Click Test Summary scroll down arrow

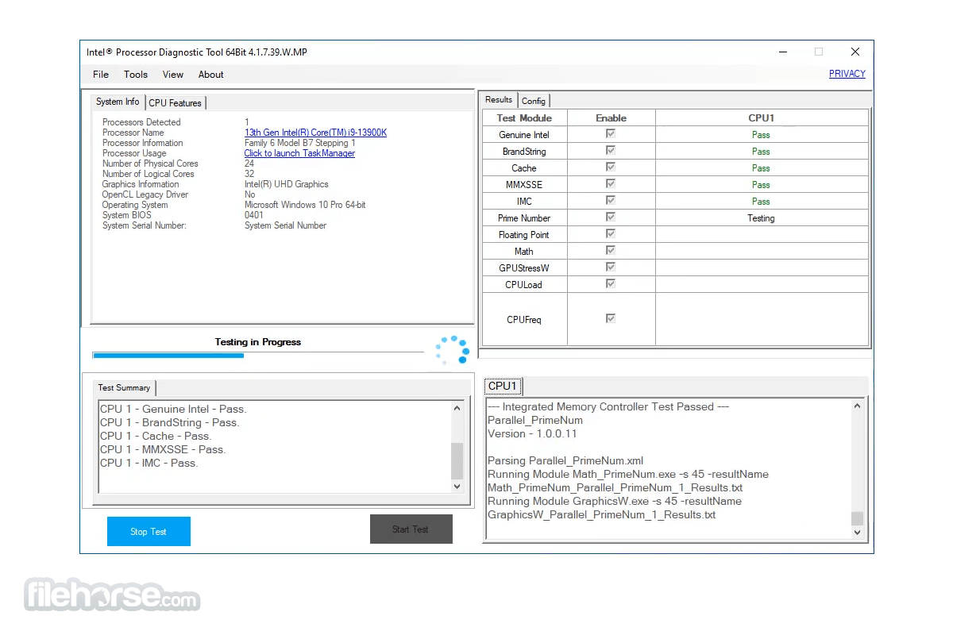(457, 486)
